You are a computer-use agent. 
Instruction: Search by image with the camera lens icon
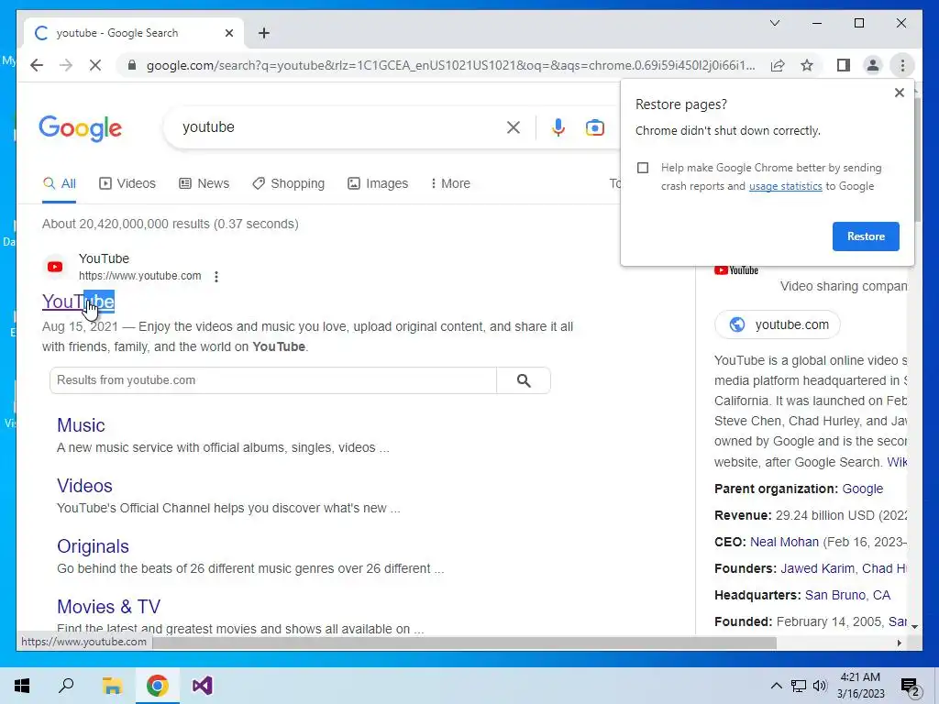594,126
